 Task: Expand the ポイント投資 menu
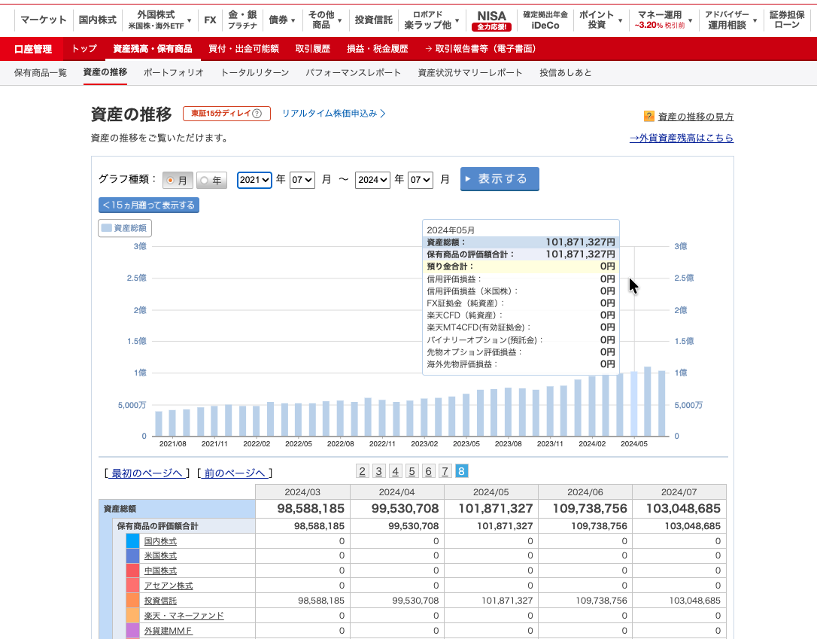click(600, 20)
